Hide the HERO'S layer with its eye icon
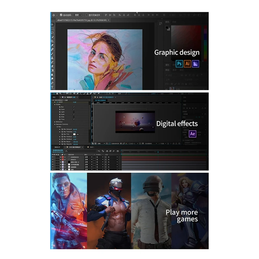The height and width of the screenshot is (259, 259). pos(53,160)
